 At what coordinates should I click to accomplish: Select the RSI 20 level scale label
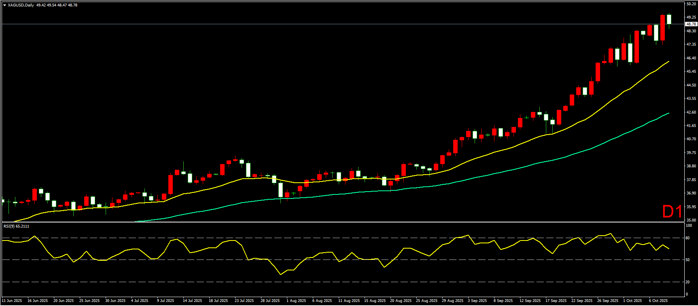tap(687, 282)
